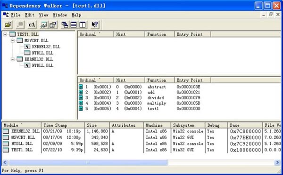The width and height of the screenshot is (283, 175).
Task: Click the Tile Vertically toolbar icon
Action: pos(83,25)
